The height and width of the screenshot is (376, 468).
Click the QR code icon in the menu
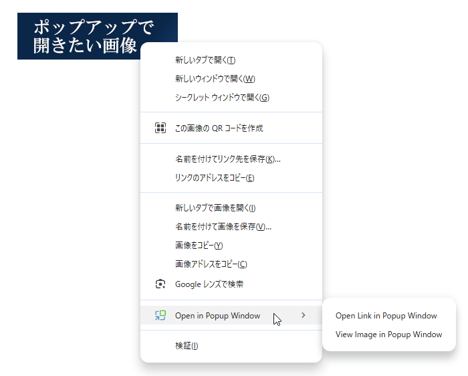tap(160, 128)
